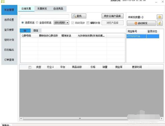Image resolution: width=165 pixels, height=126 pixels.
Task: Sort by the 佣金率 column header
Action: 119,67
